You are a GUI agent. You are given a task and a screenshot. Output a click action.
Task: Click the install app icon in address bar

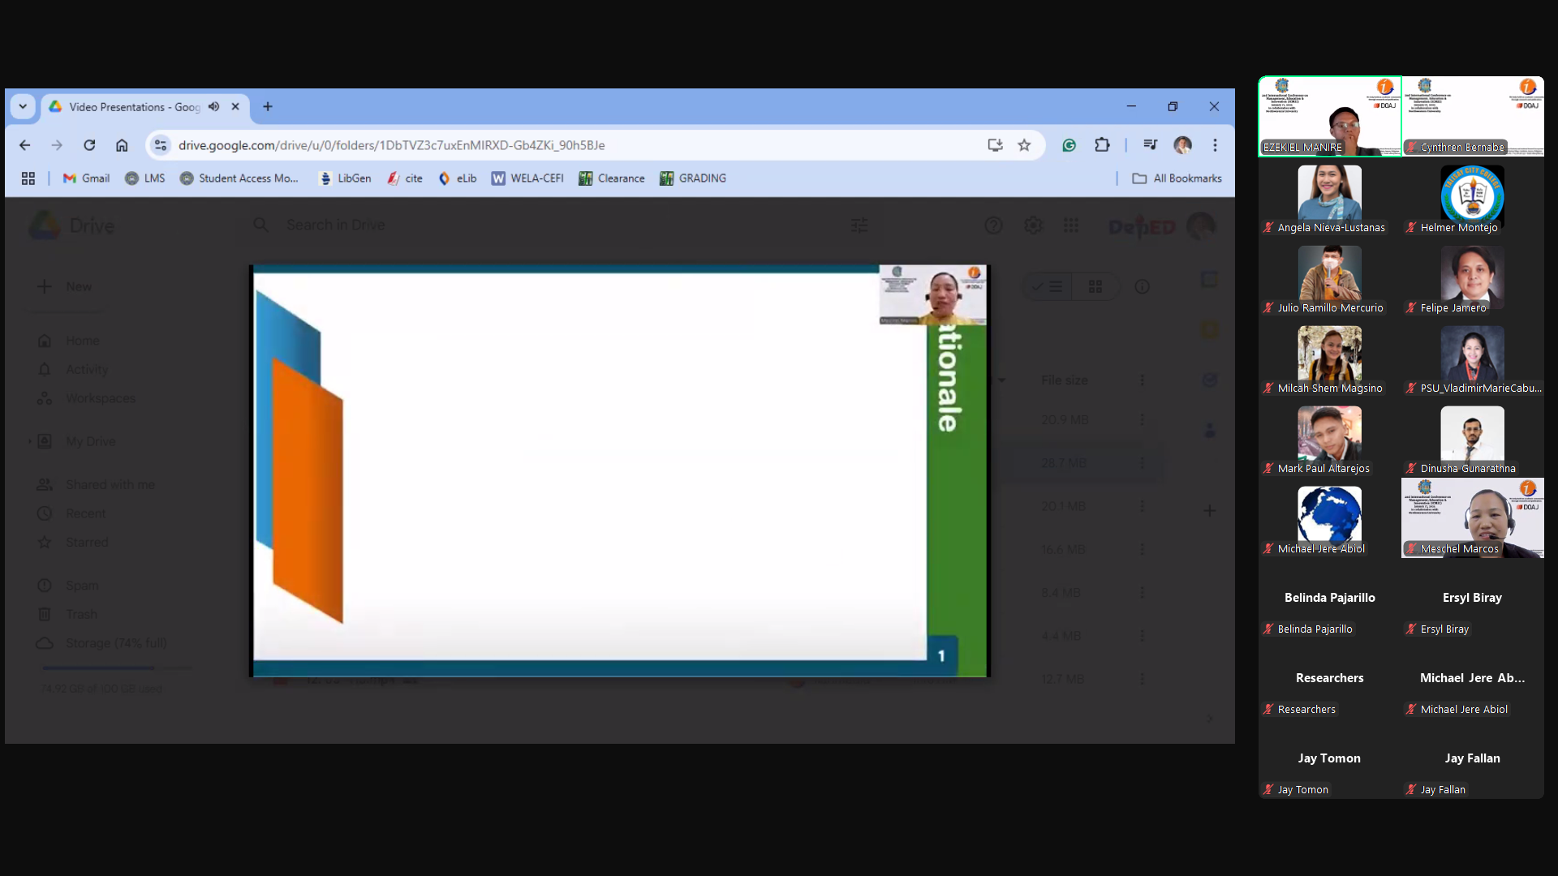point(995,145)
